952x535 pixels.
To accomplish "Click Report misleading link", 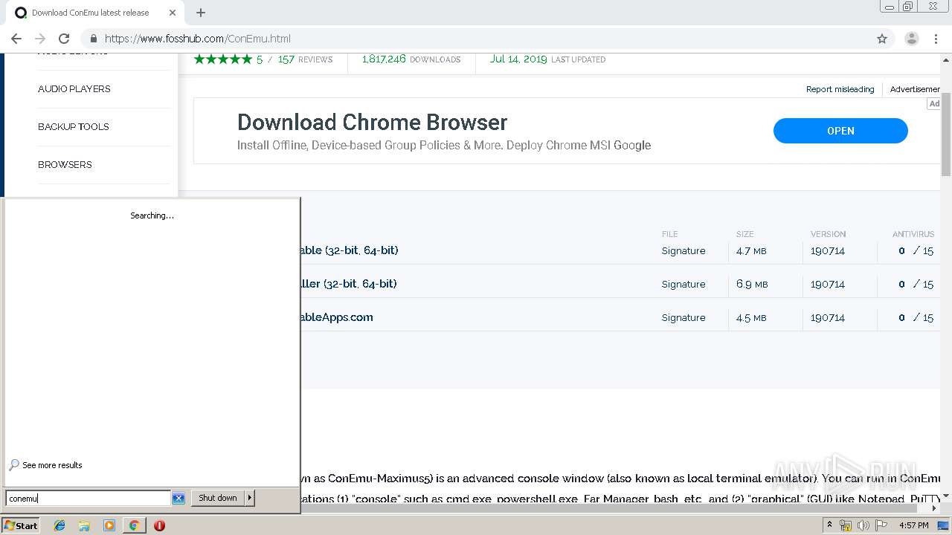I will tap(840, 89).
